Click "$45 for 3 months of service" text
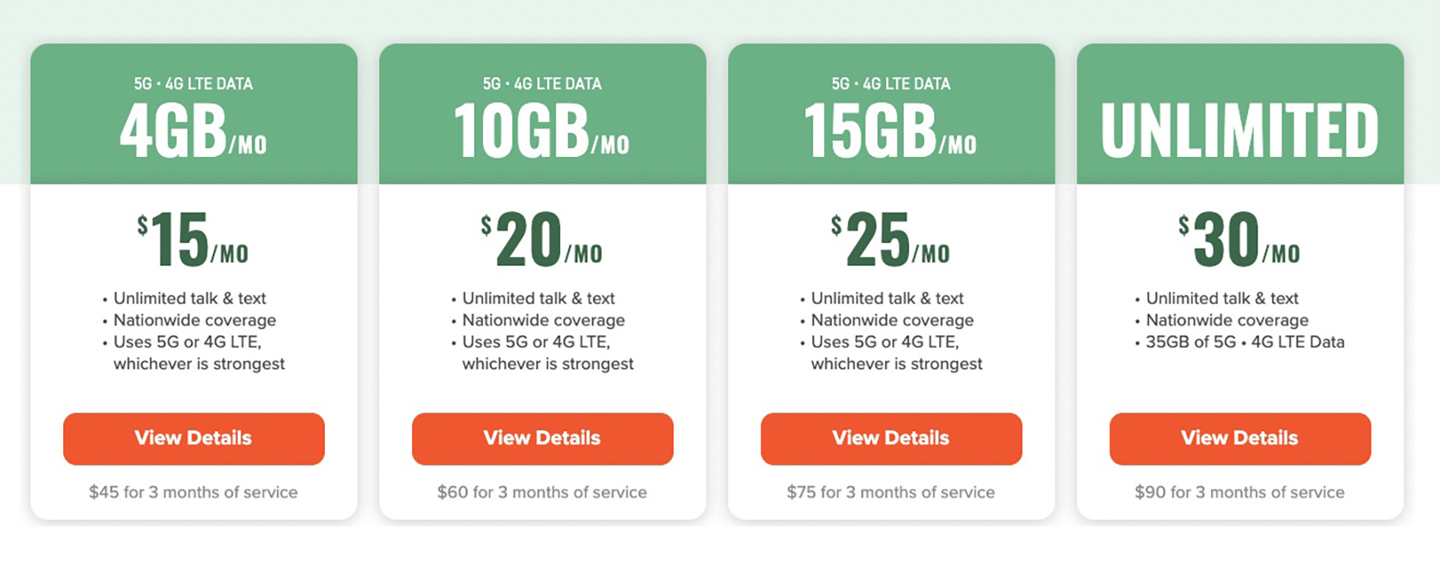Image resolution: width=1440 pixels, height=572 pixels. [x=194, y=492]
